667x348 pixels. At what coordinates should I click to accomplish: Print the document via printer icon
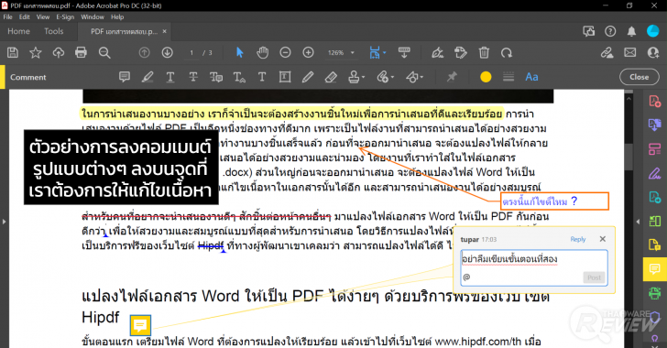tap(81, 53)
